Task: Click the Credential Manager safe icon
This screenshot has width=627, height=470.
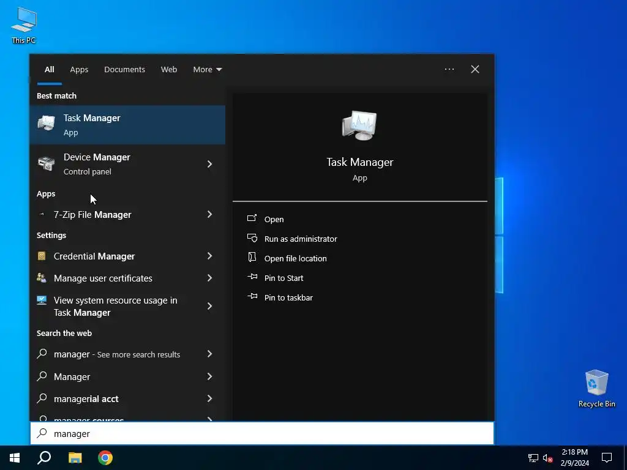Action: (42, 256)
